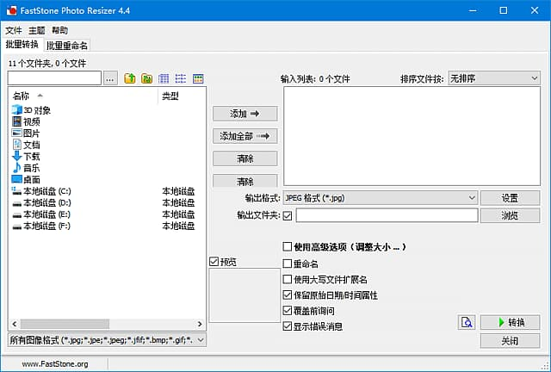Enable 使用高级选项 checkbox

(x=288, y=247)
